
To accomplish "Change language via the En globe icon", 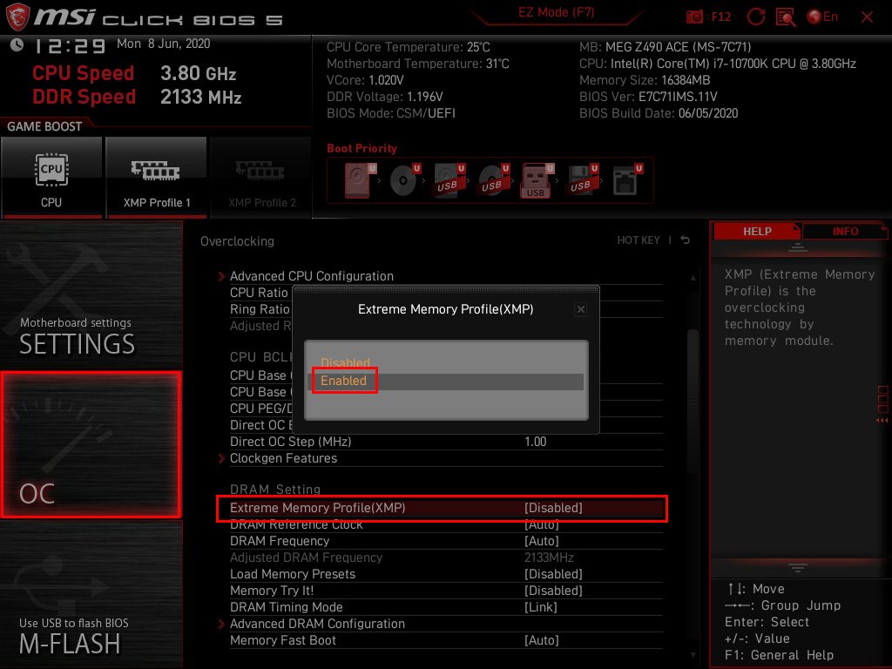I will [822, 17].
